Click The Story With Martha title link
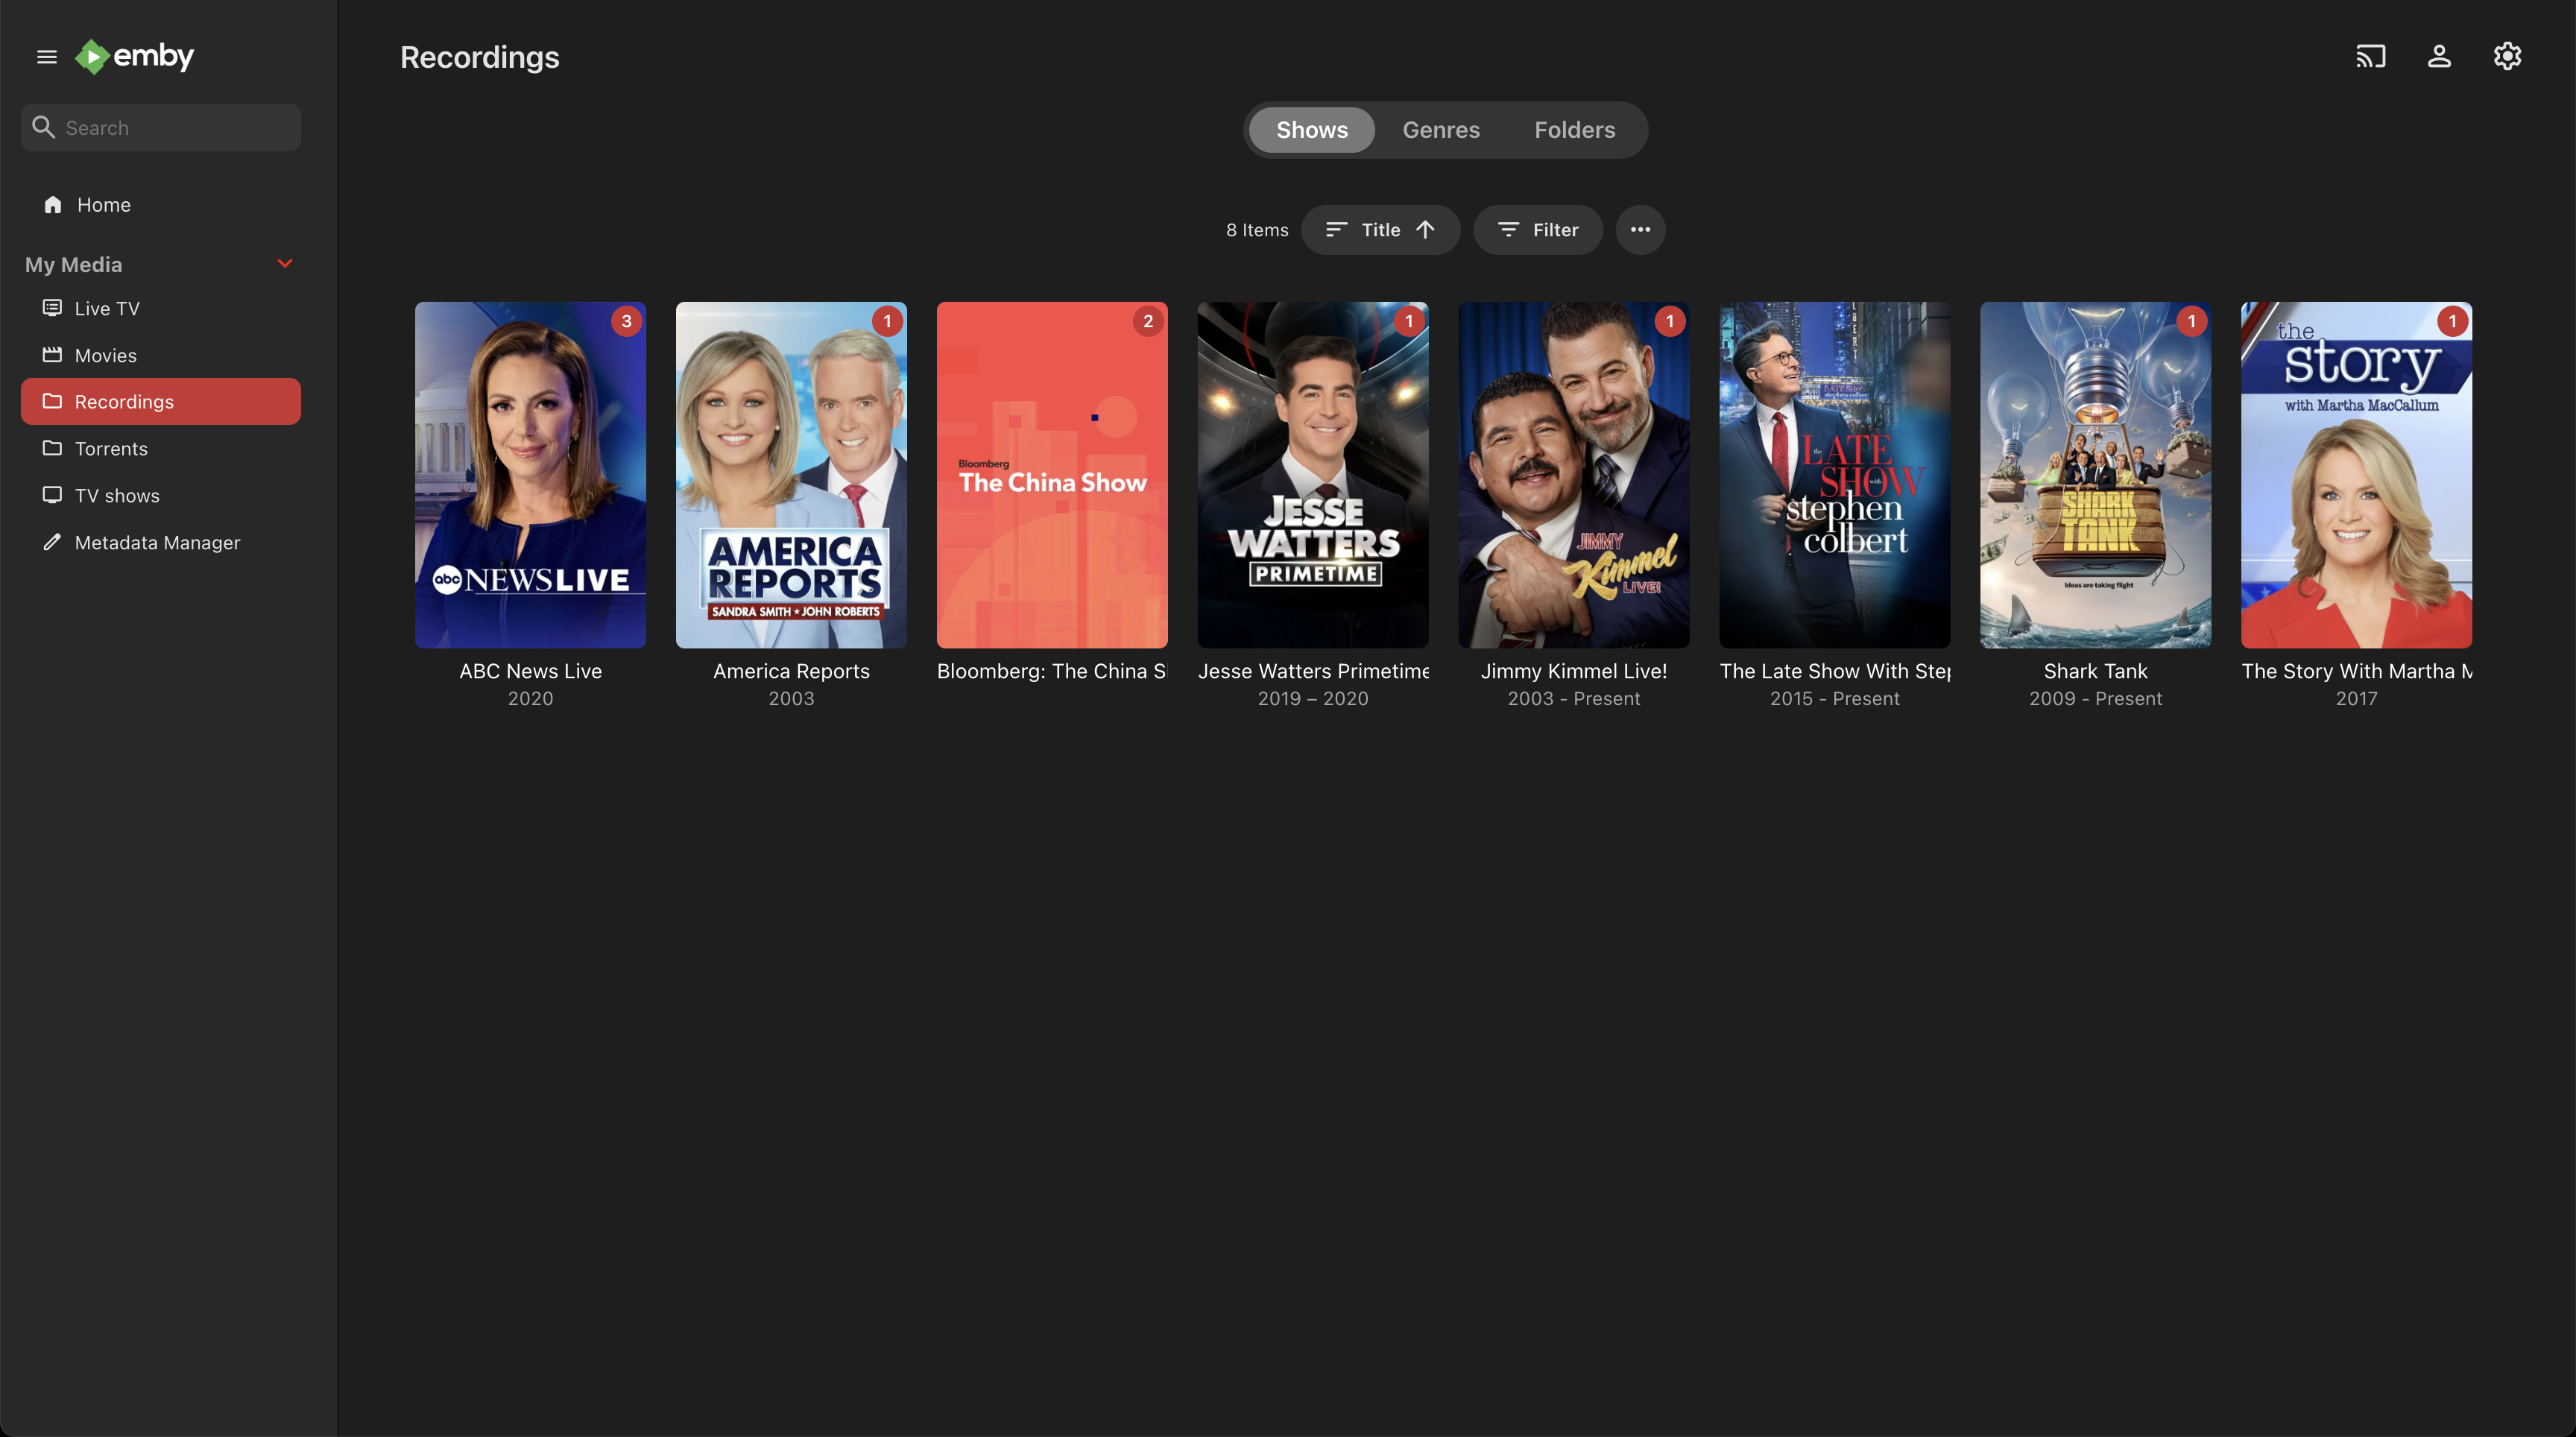 click(2357, 671)
